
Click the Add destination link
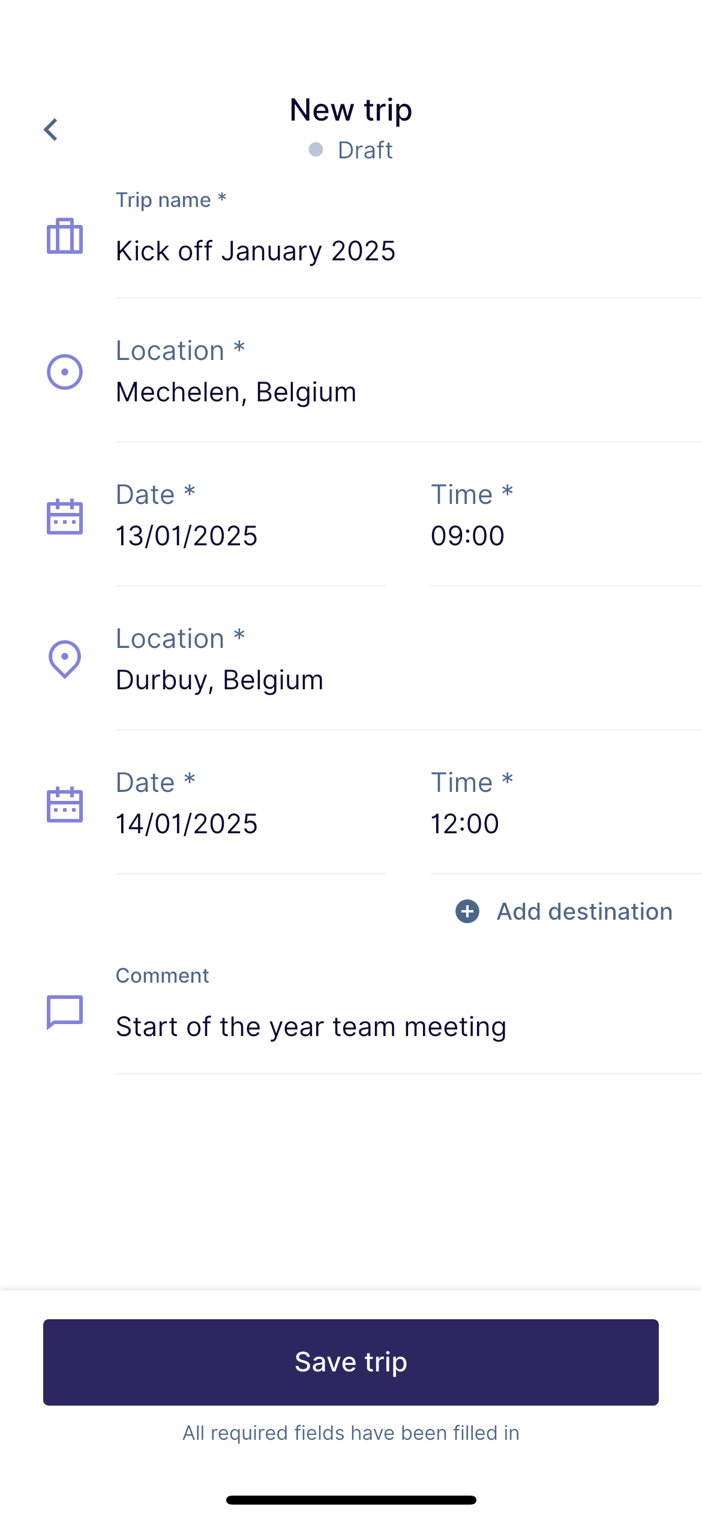click(584, 911)
